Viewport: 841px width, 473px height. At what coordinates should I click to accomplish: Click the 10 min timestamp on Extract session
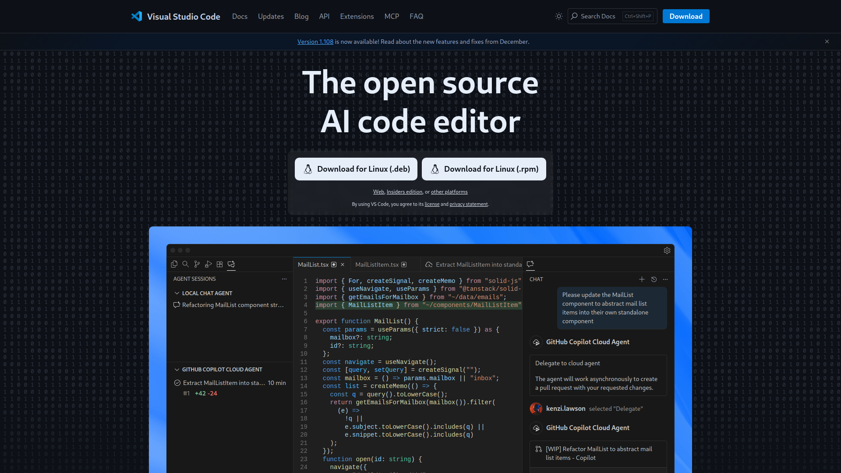277,383
